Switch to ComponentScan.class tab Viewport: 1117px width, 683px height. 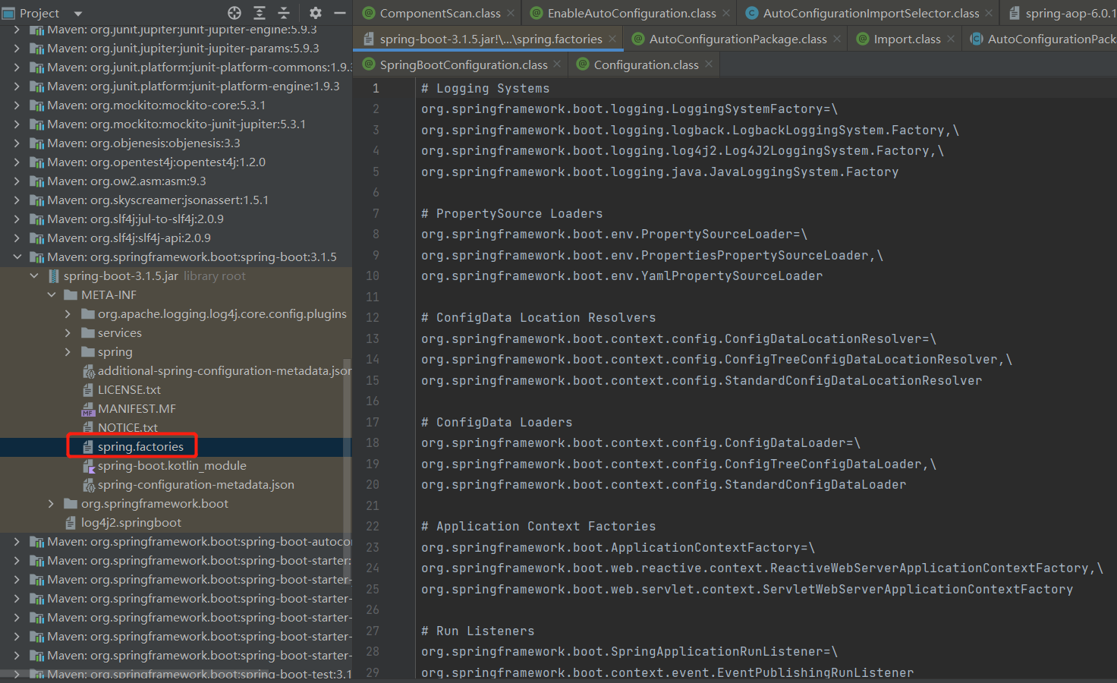[440, 13]
